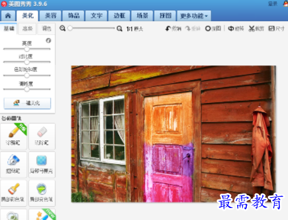Click the 各种画笔 brushes section header
This screenshot has height=220, width=288.
coord(11,119)
